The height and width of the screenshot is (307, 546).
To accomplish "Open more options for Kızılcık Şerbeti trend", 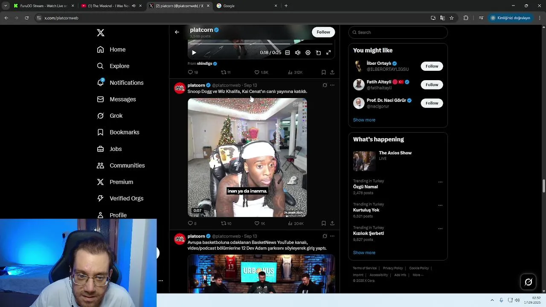I will click(x=440, y=229).
